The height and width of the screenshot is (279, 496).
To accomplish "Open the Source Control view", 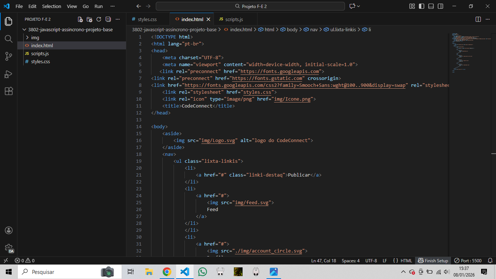I will click(x=9, y=56).
